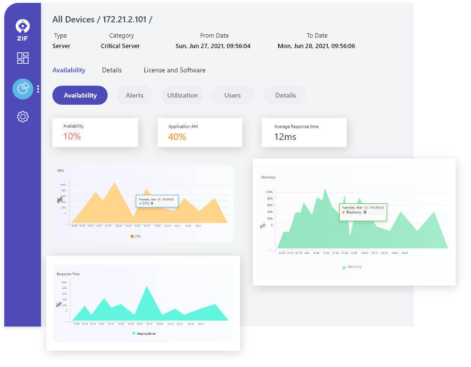Select the pie chart analytics icon

click(22, 89)
